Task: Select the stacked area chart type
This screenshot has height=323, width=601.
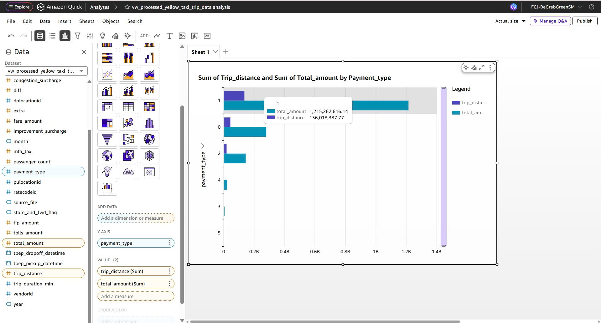Action: [x=149, y=74]
